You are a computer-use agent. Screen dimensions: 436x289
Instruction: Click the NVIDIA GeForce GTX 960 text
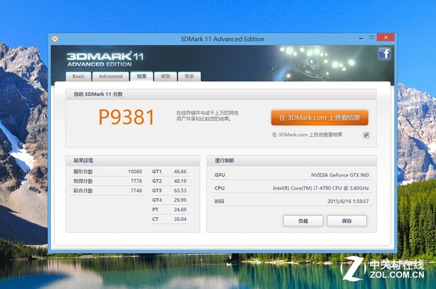pyautogui.click(x=340, y=175)
